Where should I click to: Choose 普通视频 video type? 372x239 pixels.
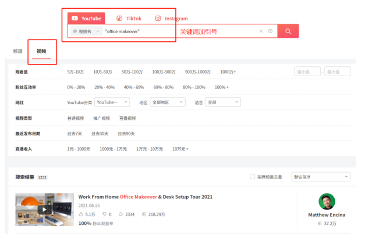(76, 118)
